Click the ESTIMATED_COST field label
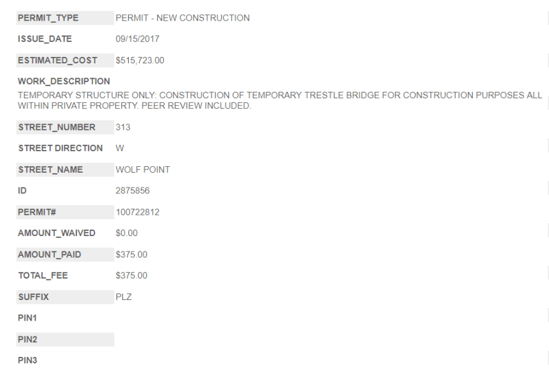 (58, 61)
